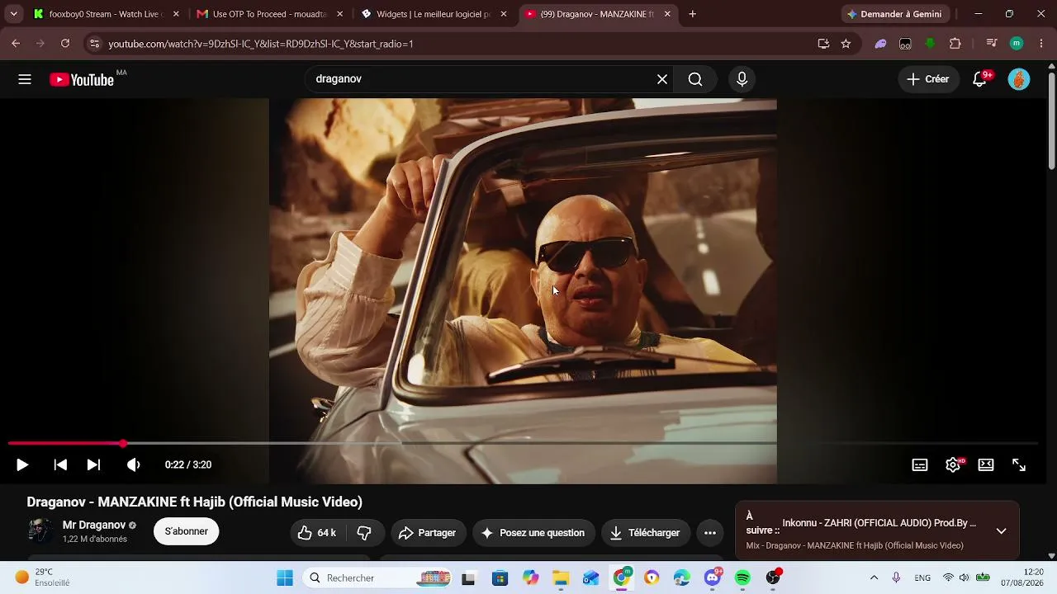1057x594 pixels.
Task: Open the YouTube guide hamburger menu
Action: (x=25, y=79)
